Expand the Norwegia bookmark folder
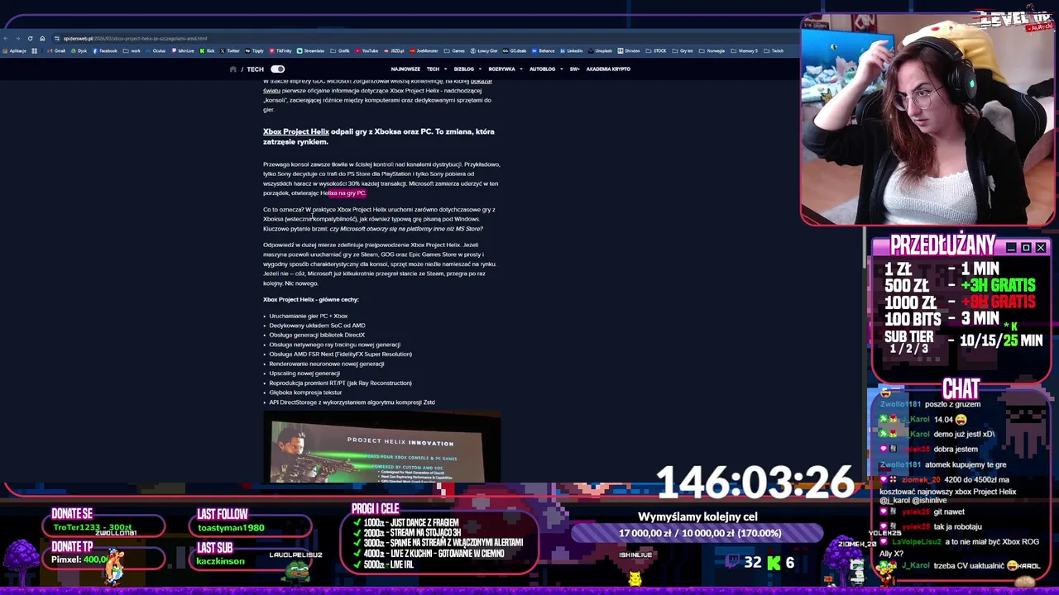The height and width of the screenshot is (595, 1059). click(x=712, y=50)
